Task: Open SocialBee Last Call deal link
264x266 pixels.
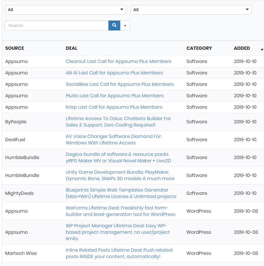Action: tap(120, 84)
